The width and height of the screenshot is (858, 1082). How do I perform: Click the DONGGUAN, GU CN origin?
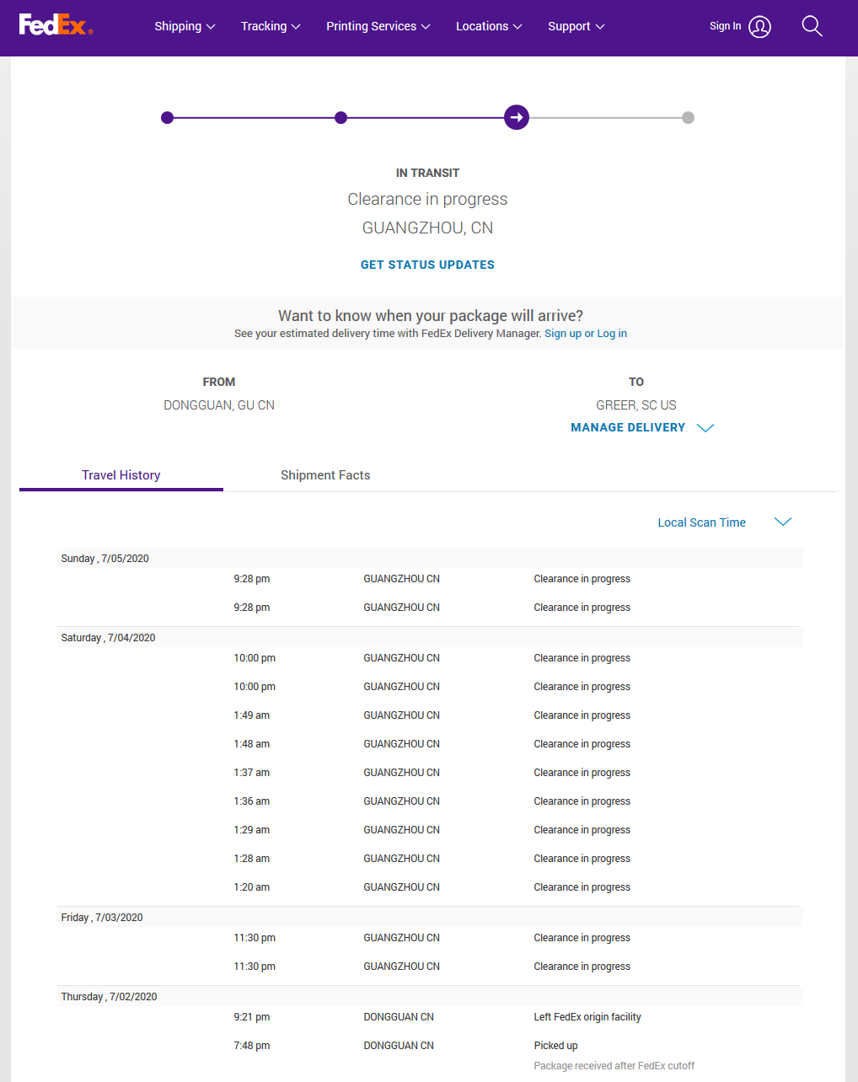pyautogui.click(x=219, y=405)
